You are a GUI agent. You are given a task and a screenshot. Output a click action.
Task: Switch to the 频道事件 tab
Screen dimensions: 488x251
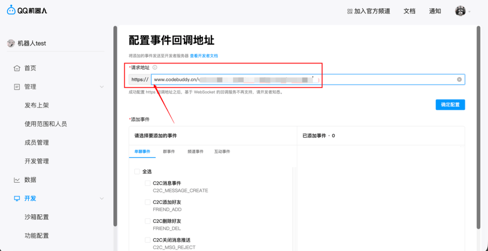pyautogui.click(x=196, y=152)
